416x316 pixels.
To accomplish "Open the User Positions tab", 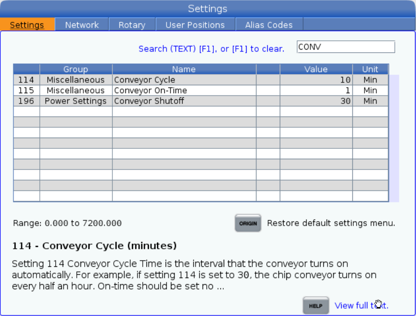I will (195, 25).
